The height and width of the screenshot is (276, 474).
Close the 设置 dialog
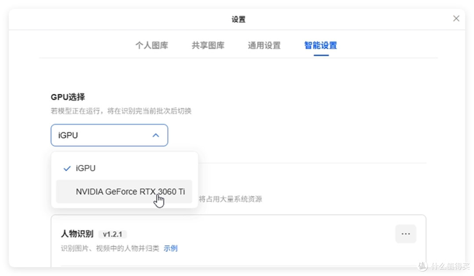[456, 19]
